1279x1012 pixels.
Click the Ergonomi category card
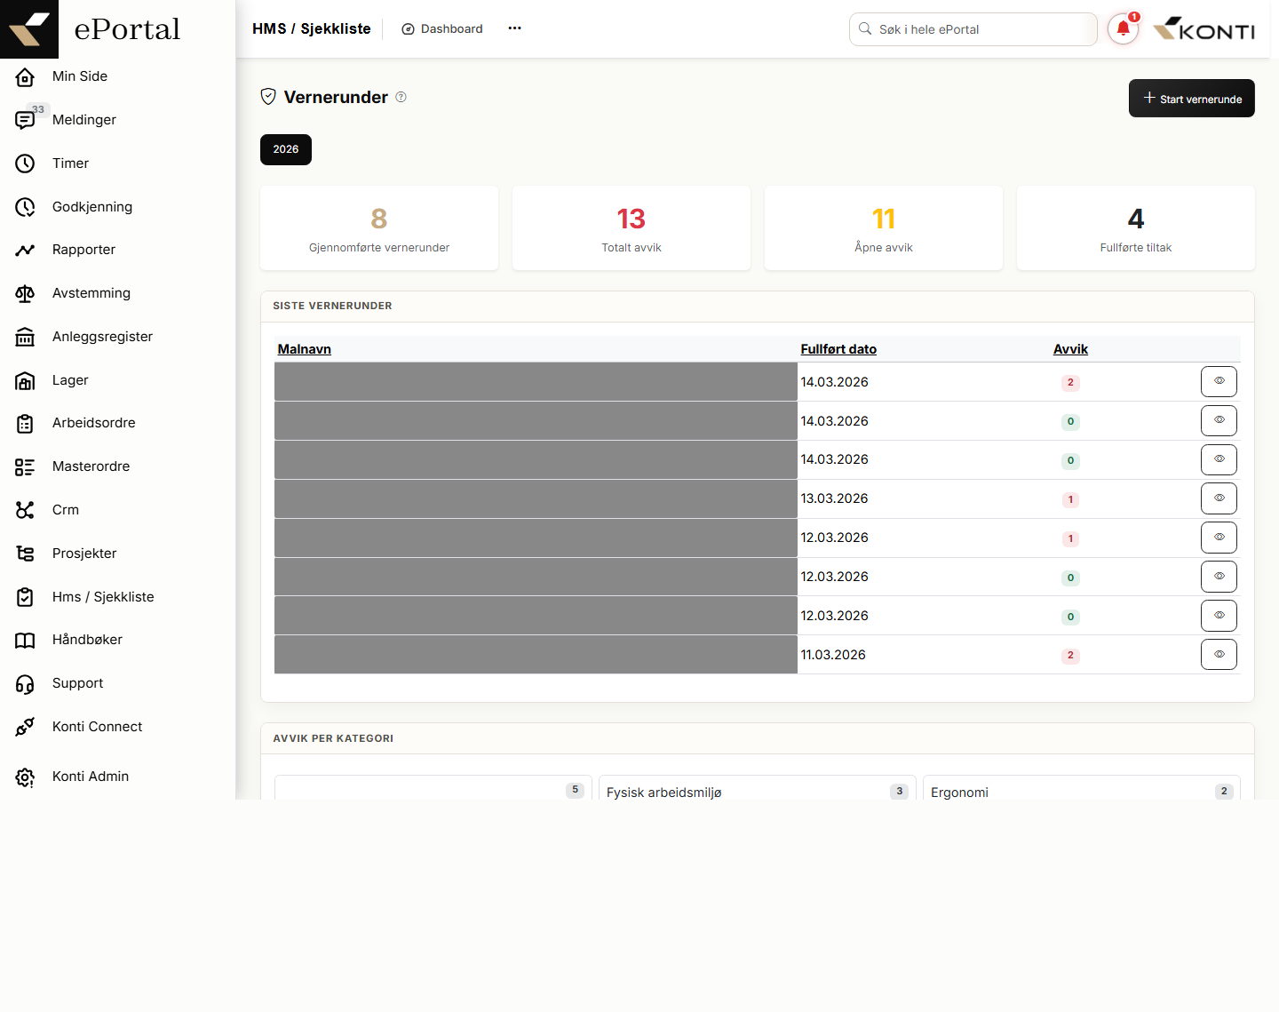[x=1081, y=788]
